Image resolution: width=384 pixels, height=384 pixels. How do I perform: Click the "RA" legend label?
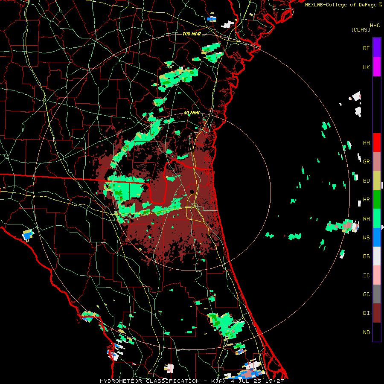(366, 219)
